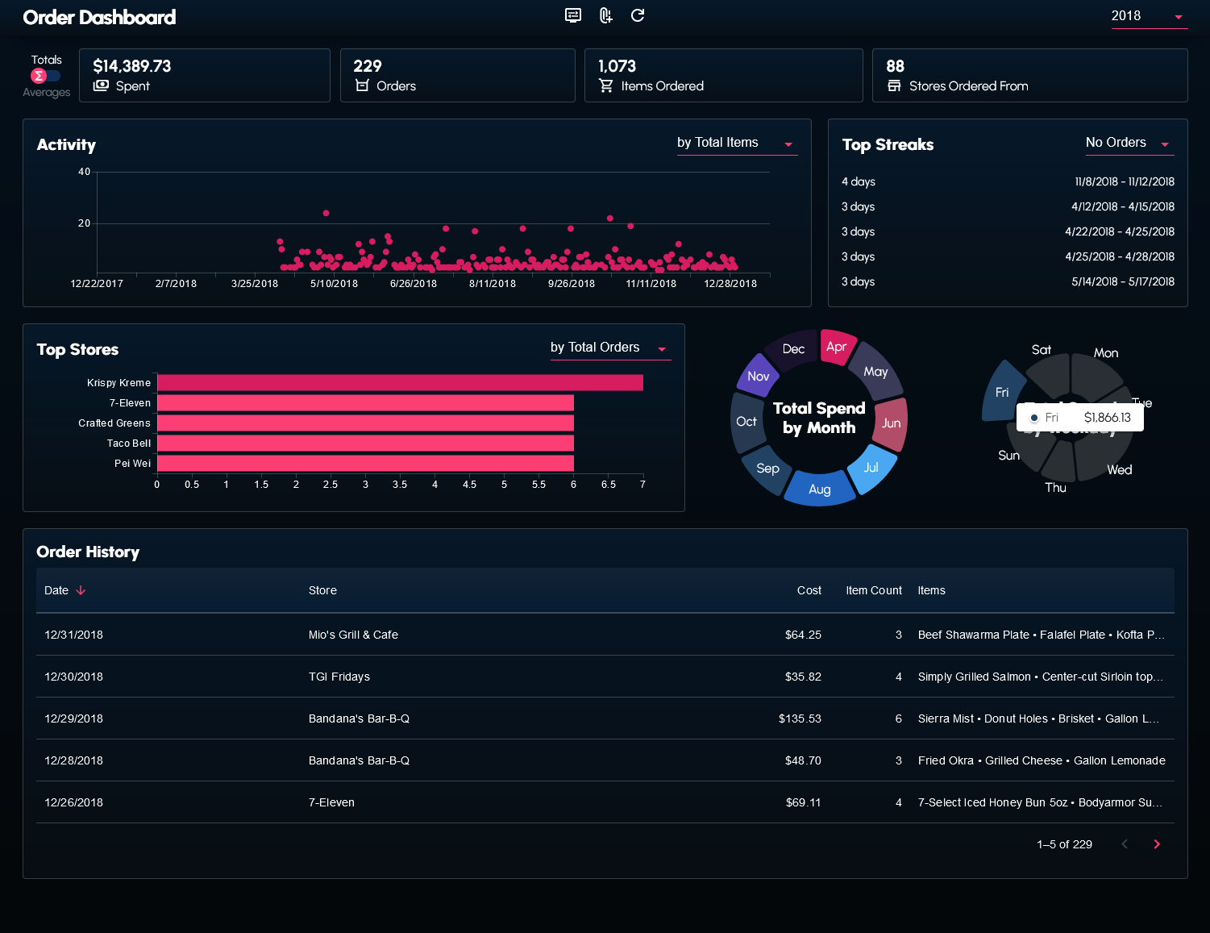Image resolution: width=1210 pixels, height=933 pixels.
Task: Click the cart icon beside Items Ordered
Action: pyautogui.click(x=606, y=85)
